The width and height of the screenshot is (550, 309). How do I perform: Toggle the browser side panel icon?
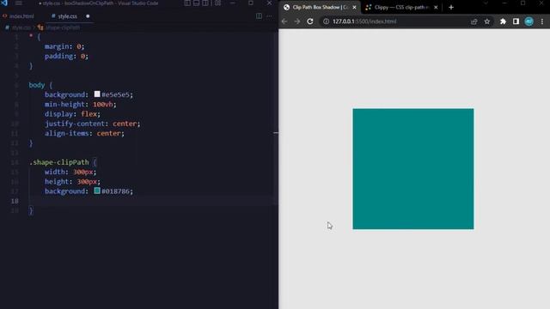[x=516, y=21]
